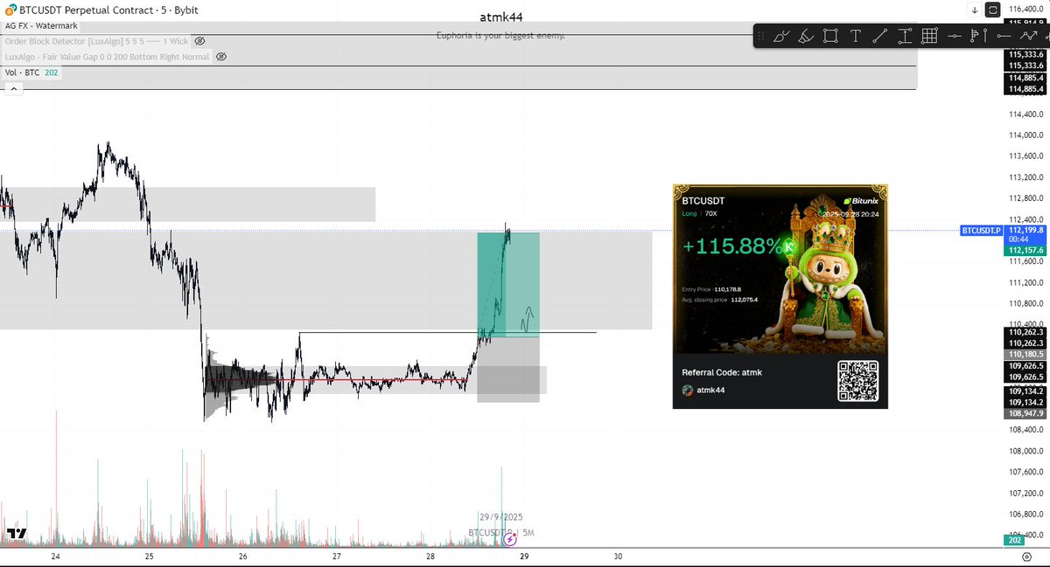The height and width of the screenshot is (567, 1050).
Task: Click the scroll-down arrow button at top right
Action: (975, 10)
